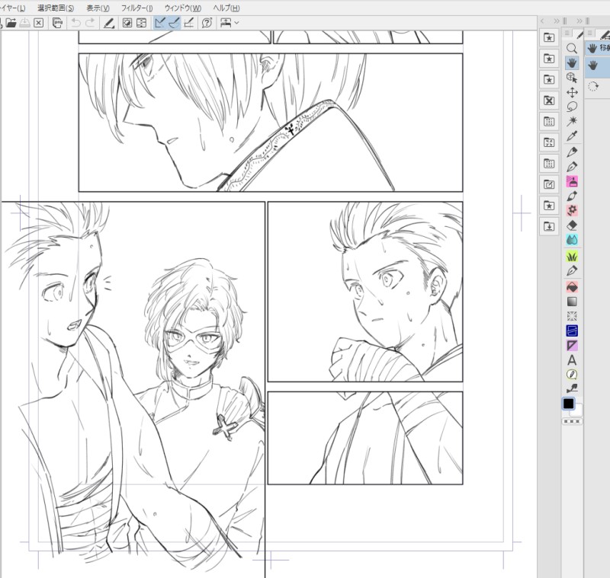
Task: Select the Correct line tool
Action: pos(571,388)
